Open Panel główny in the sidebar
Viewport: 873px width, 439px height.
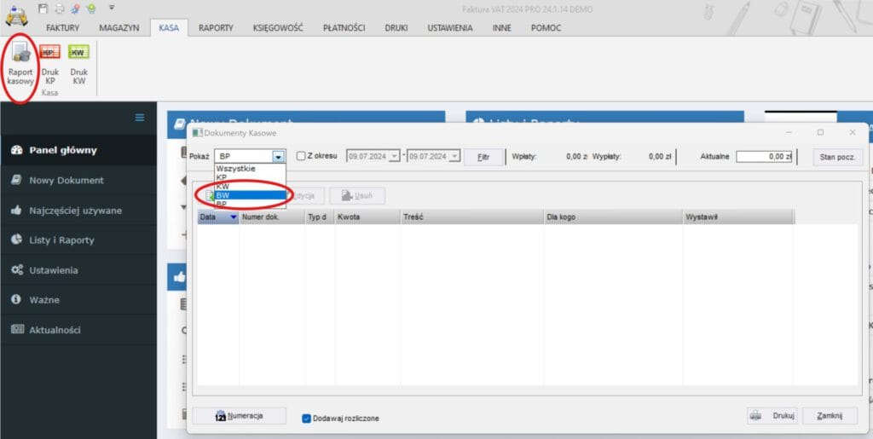(x=62, y=150)
